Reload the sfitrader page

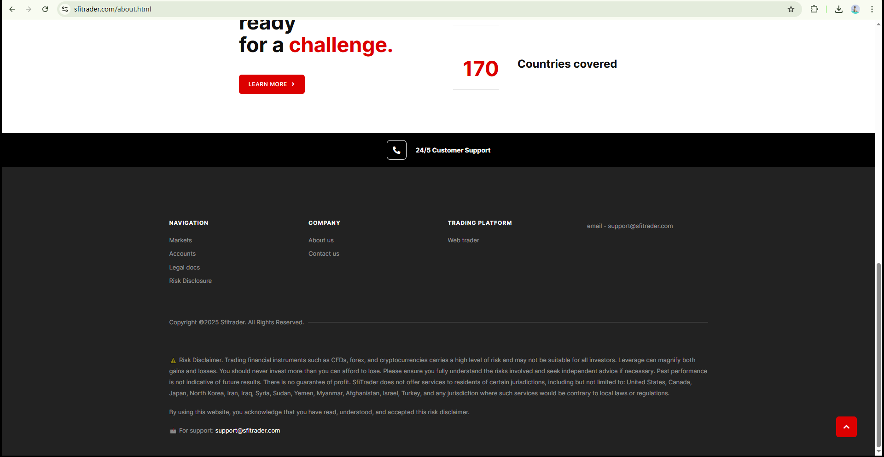[x=45, y=9]
